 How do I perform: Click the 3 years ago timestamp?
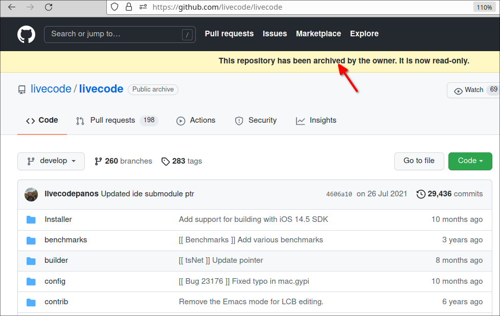pyautogui.click(x=462, y=240)
